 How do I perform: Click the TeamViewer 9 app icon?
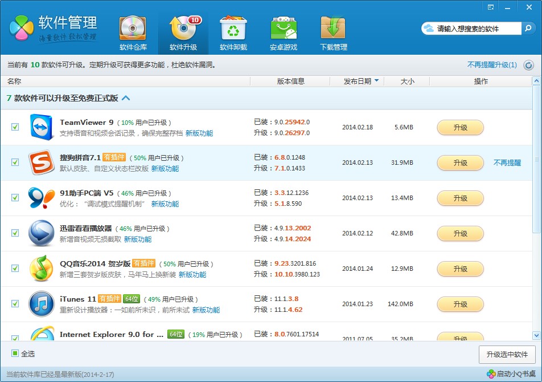(x=41, y=127)
